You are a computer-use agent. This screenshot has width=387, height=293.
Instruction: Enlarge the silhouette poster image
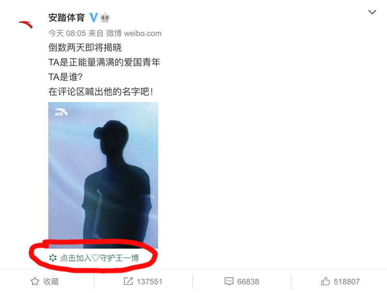point(103,175)
